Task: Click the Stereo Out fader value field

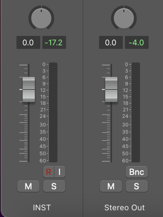Action: (x=111, y=43)
